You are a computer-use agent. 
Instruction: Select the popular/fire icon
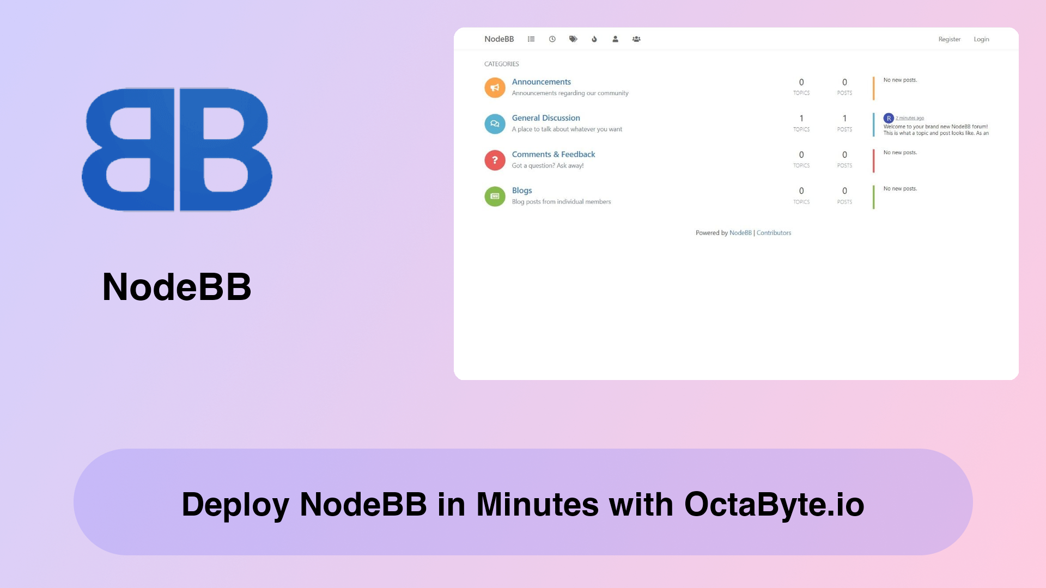pyautogui.click(x=593, y=39)
